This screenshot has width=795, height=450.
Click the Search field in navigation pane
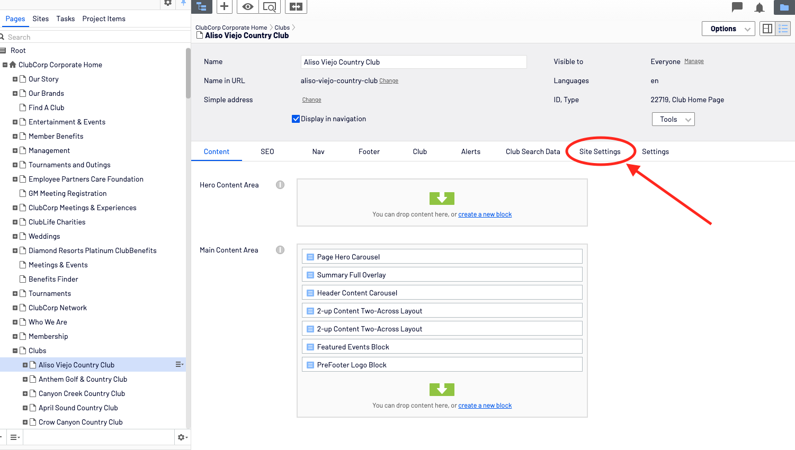(x=95, y=37)
